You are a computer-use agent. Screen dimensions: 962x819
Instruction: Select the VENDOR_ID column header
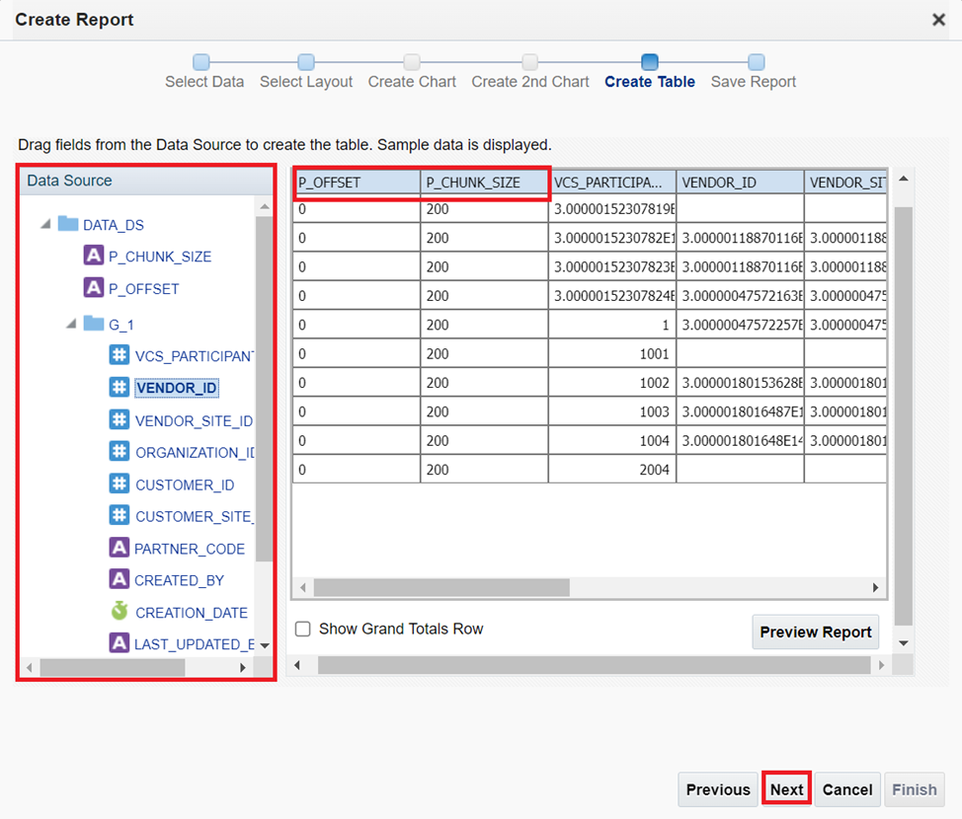pos(740,183)
